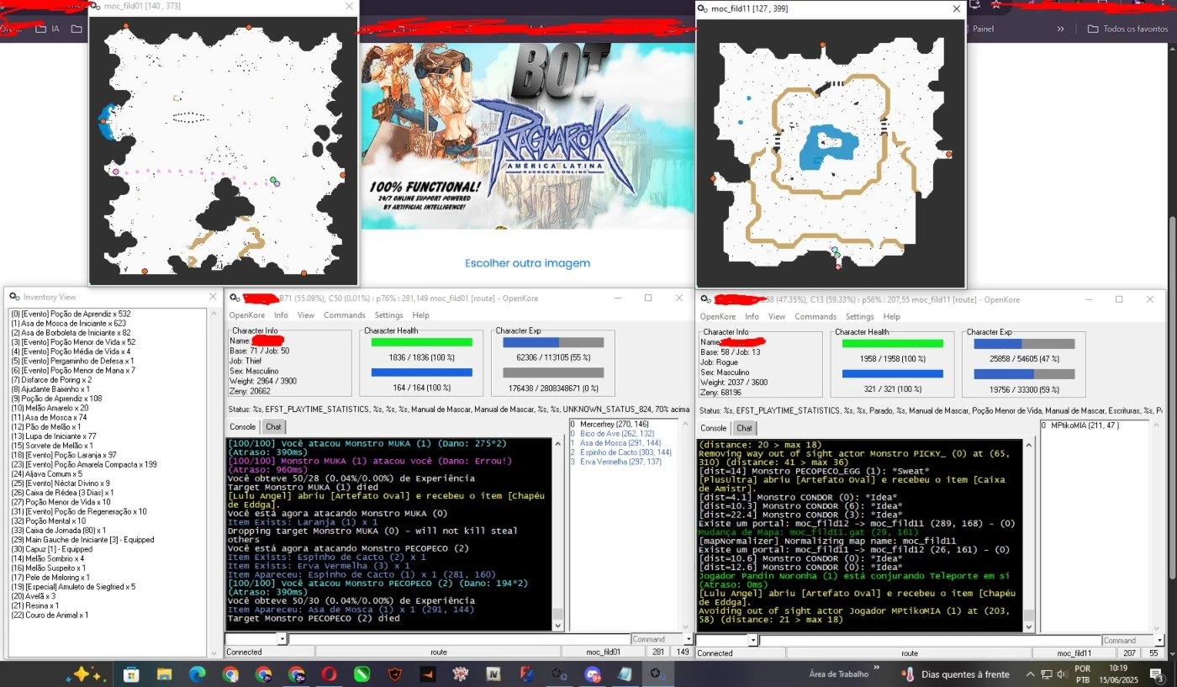The image size is (1177, 687).
Task: Select 'Disfarce de Poring x 2' in inventory
Action: tap(51, 380)
